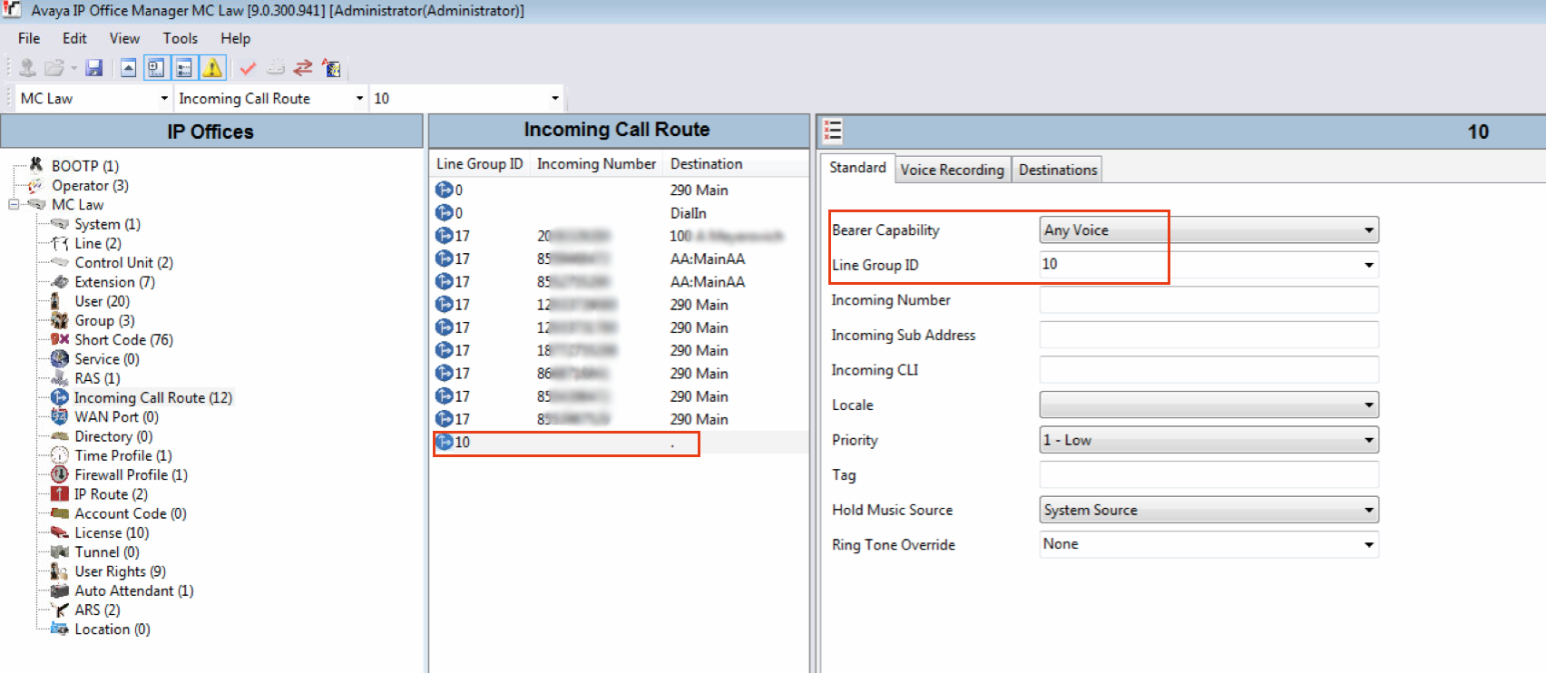The height and width of the screenshot is (673, 1546).
Task: Select ARS (2) tree item
Action: (x=97, y=610)
